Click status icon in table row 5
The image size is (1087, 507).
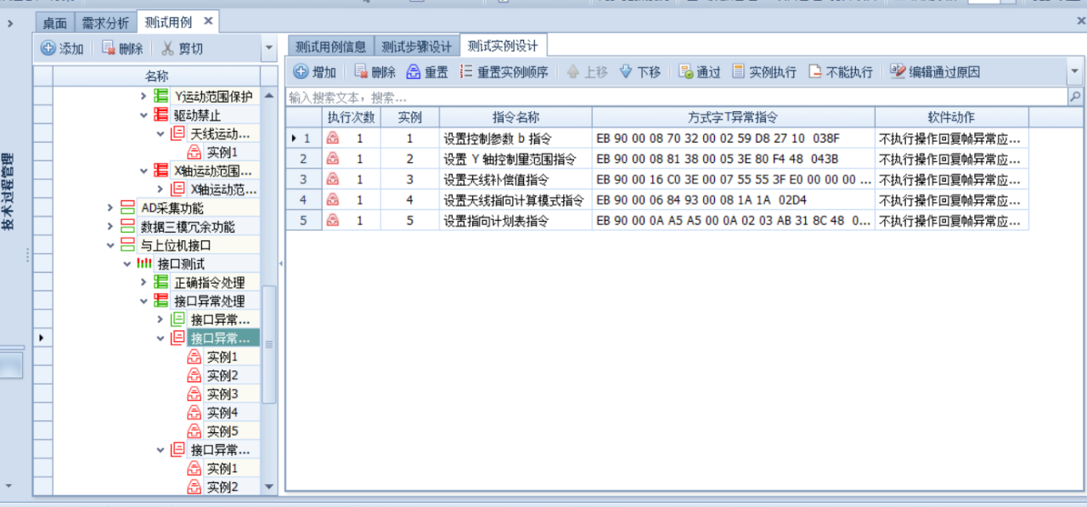tap(333, 220)
